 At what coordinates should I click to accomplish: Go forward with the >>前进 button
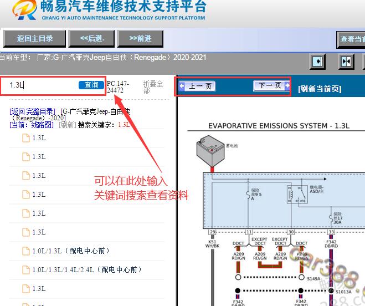[140, 38]
